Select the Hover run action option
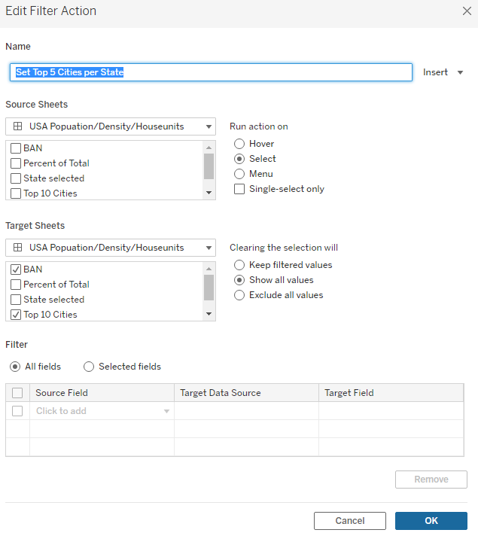 (x=239, y=144)
